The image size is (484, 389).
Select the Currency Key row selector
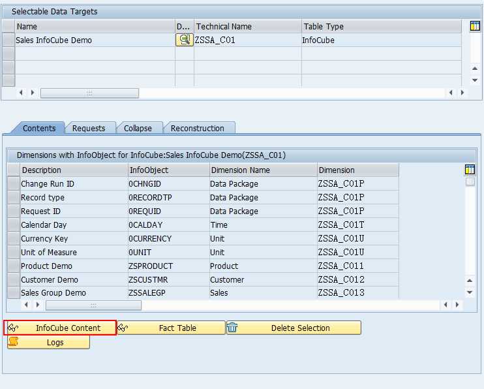14,238
